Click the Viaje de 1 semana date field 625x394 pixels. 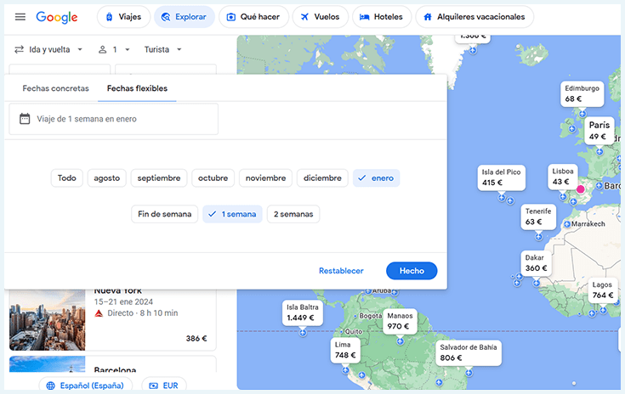point(114,119)
